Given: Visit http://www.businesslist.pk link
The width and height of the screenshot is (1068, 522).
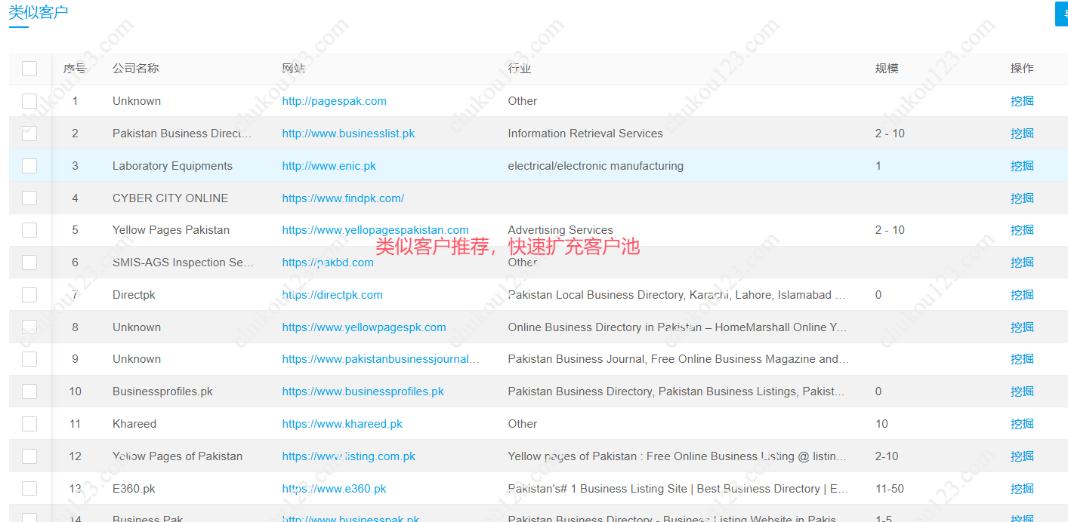Looking at the screenshot, I should (348, 134).
